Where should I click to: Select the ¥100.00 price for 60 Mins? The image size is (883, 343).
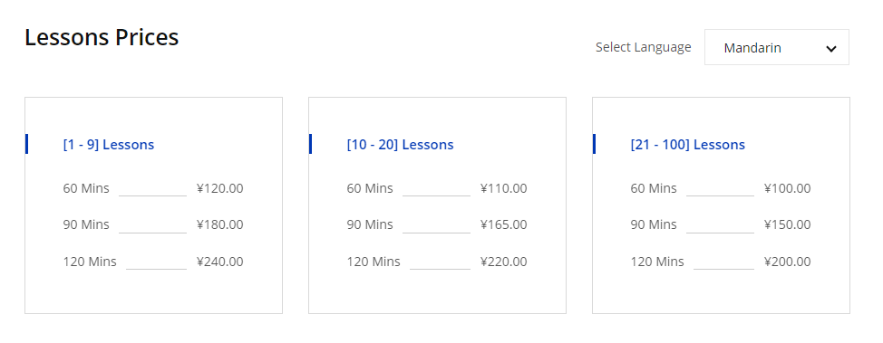(788, 188)
